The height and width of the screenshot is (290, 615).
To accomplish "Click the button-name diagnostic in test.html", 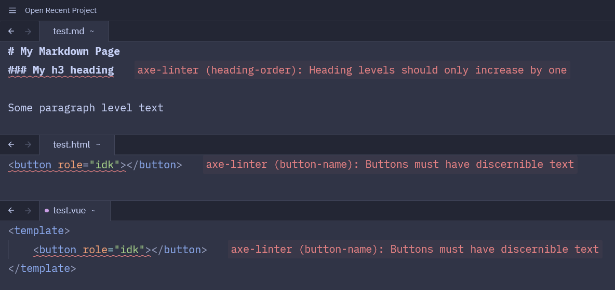I will [x=390, y=164].
